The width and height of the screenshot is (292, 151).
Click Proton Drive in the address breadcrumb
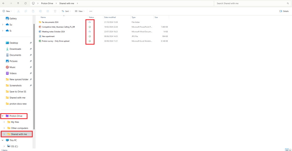click(x=47, y=3)
